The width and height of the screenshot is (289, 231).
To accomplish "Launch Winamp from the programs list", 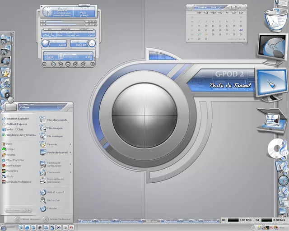I will point(10,155).
